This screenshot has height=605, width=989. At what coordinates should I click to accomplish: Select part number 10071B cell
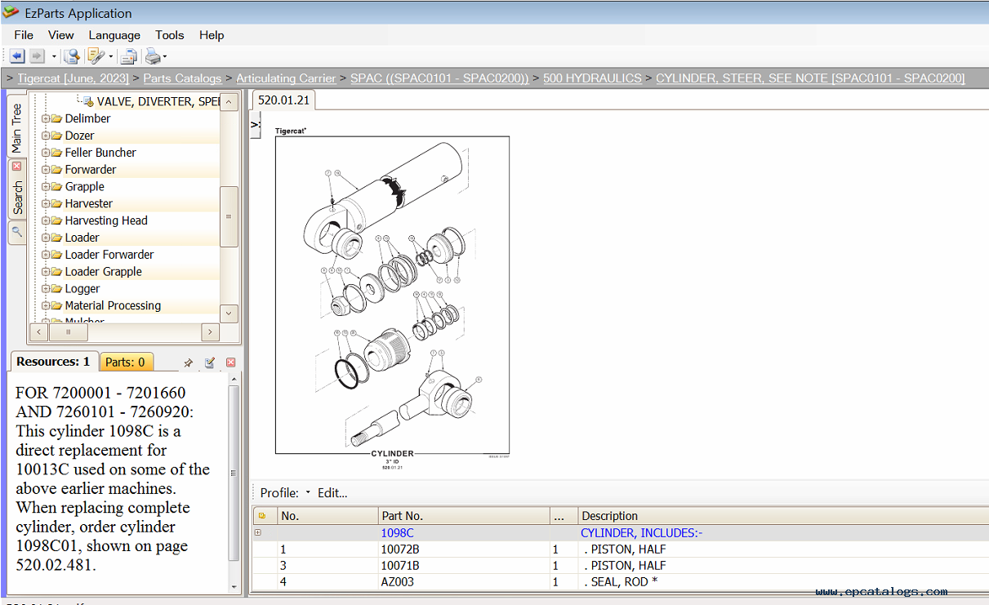[x=464, y=565]
